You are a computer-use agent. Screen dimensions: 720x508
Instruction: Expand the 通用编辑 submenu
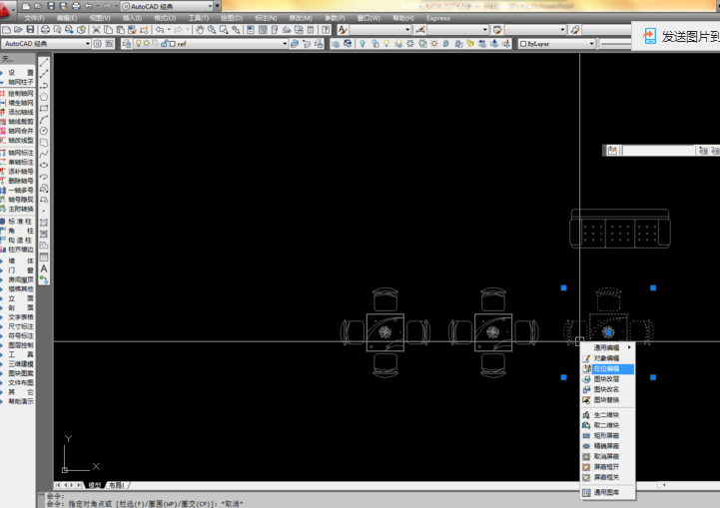606,347
